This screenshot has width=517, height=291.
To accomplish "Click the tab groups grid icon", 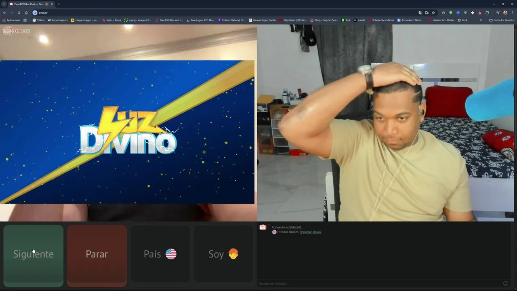I will click(x=25, y=20).
